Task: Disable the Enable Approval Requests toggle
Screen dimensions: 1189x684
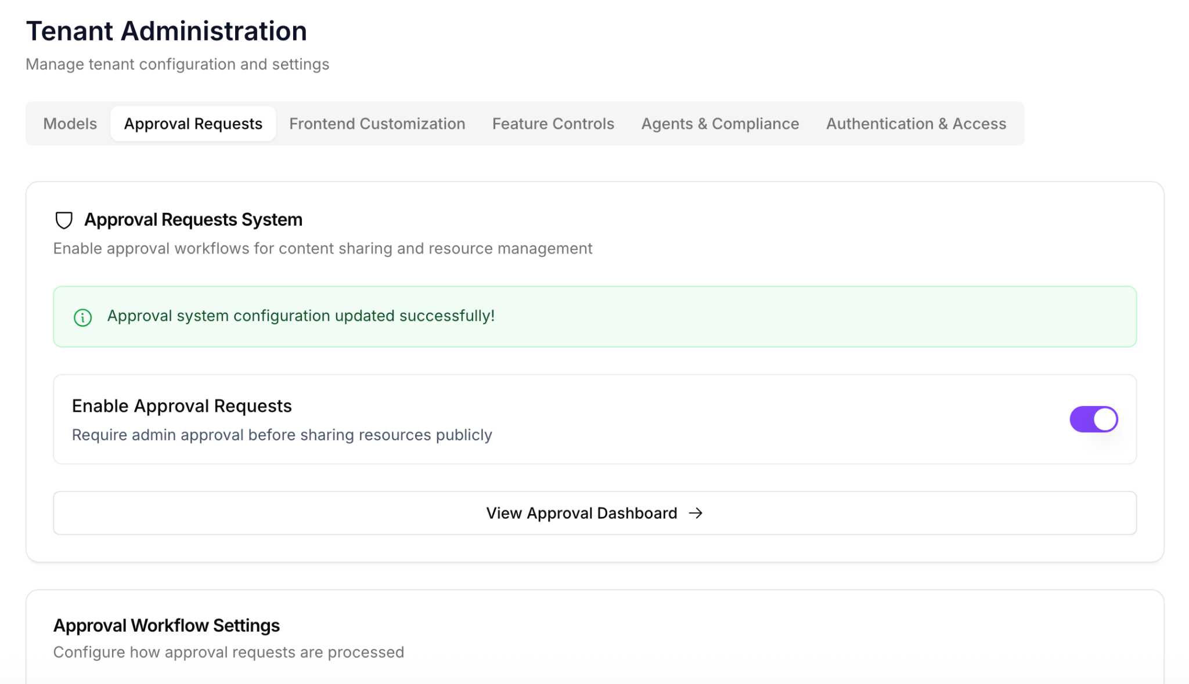Action: (x=1093, y=419)
